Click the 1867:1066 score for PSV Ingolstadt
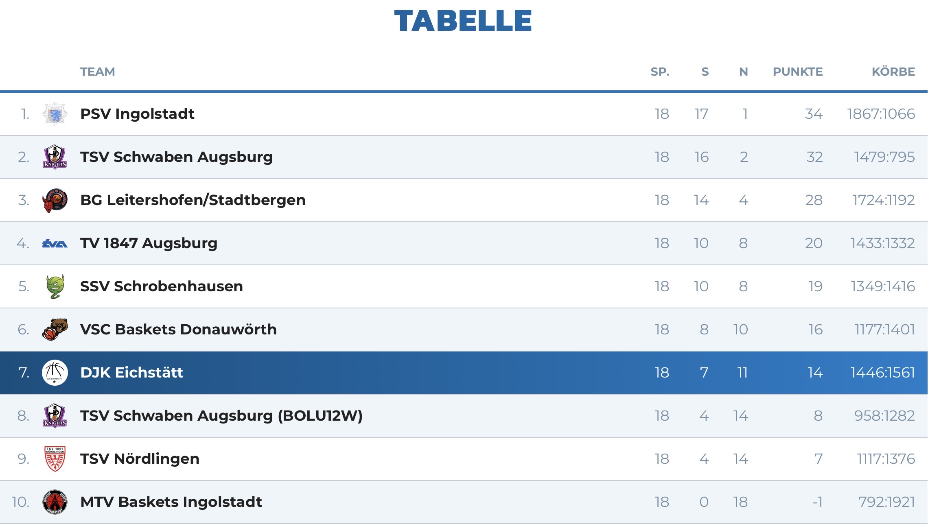Image resolution: width=928 pixels, height=524 pixels. (881, 114)
